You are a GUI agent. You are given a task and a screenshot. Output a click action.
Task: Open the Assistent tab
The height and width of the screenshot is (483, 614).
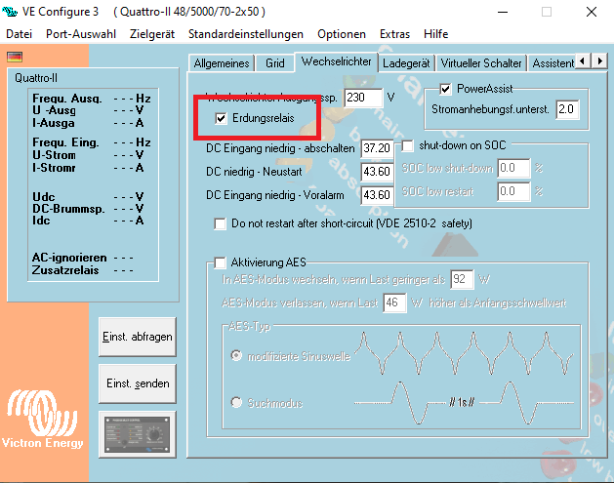coord(553,63)
